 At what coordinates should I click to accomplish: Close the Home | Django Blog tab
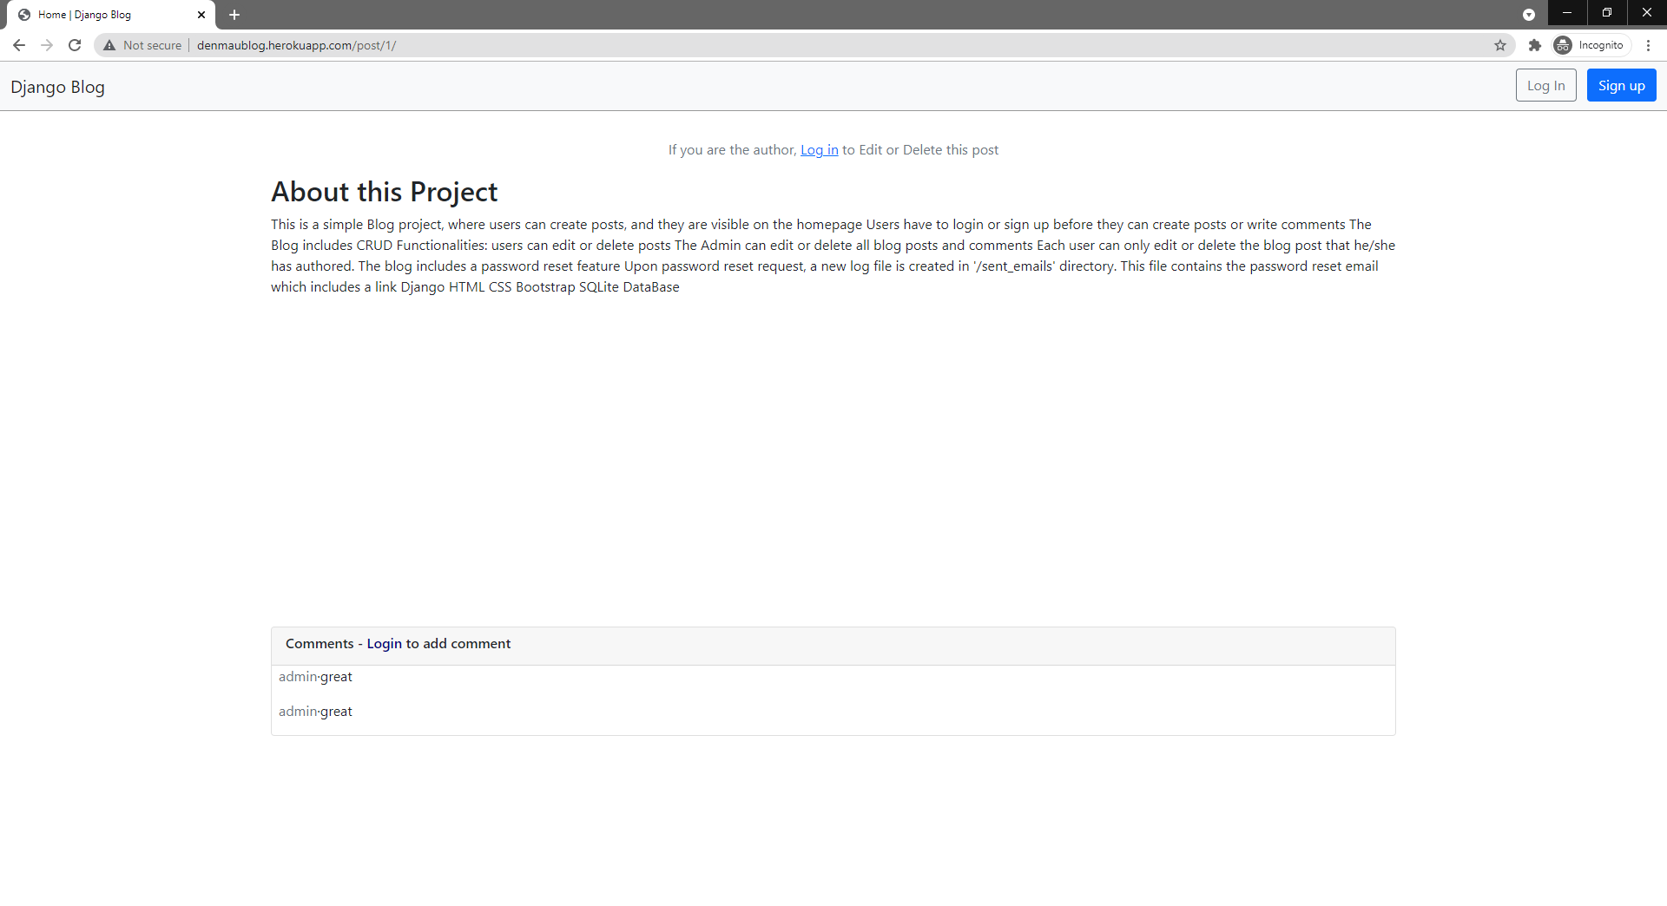pyautogui.click(x=201, y=15)
